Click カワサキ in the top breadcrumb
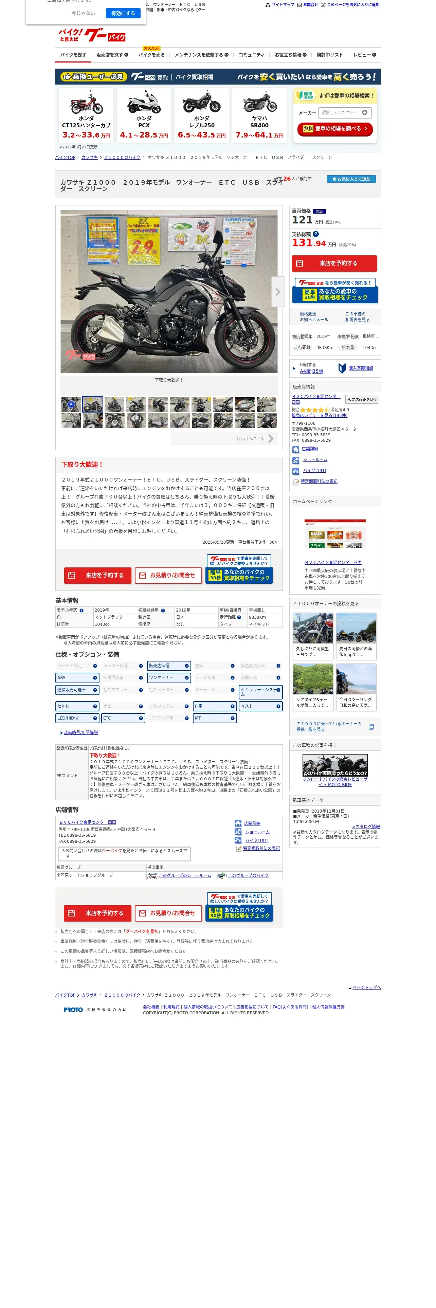Screen dimensions: 436x1308 (x=89, y=158)
